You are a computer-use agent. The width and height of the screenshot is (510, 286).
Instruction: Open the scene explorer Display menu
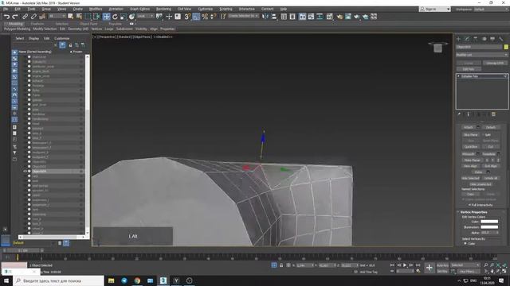coord(33,38)
